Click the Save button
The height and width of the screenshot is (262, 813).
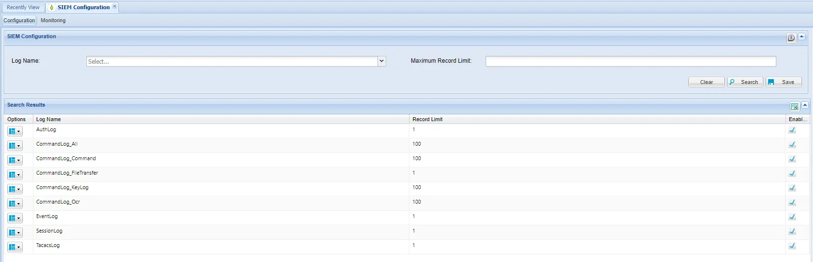tap(784, 82)
